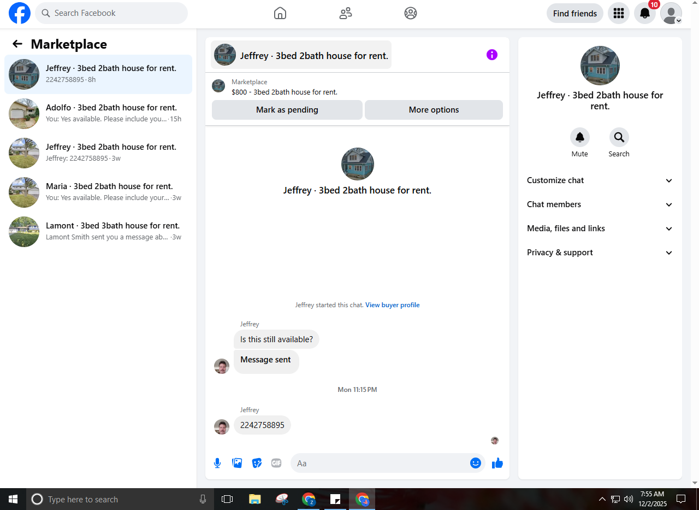Open the volume control in system tray

coord(629,499)
